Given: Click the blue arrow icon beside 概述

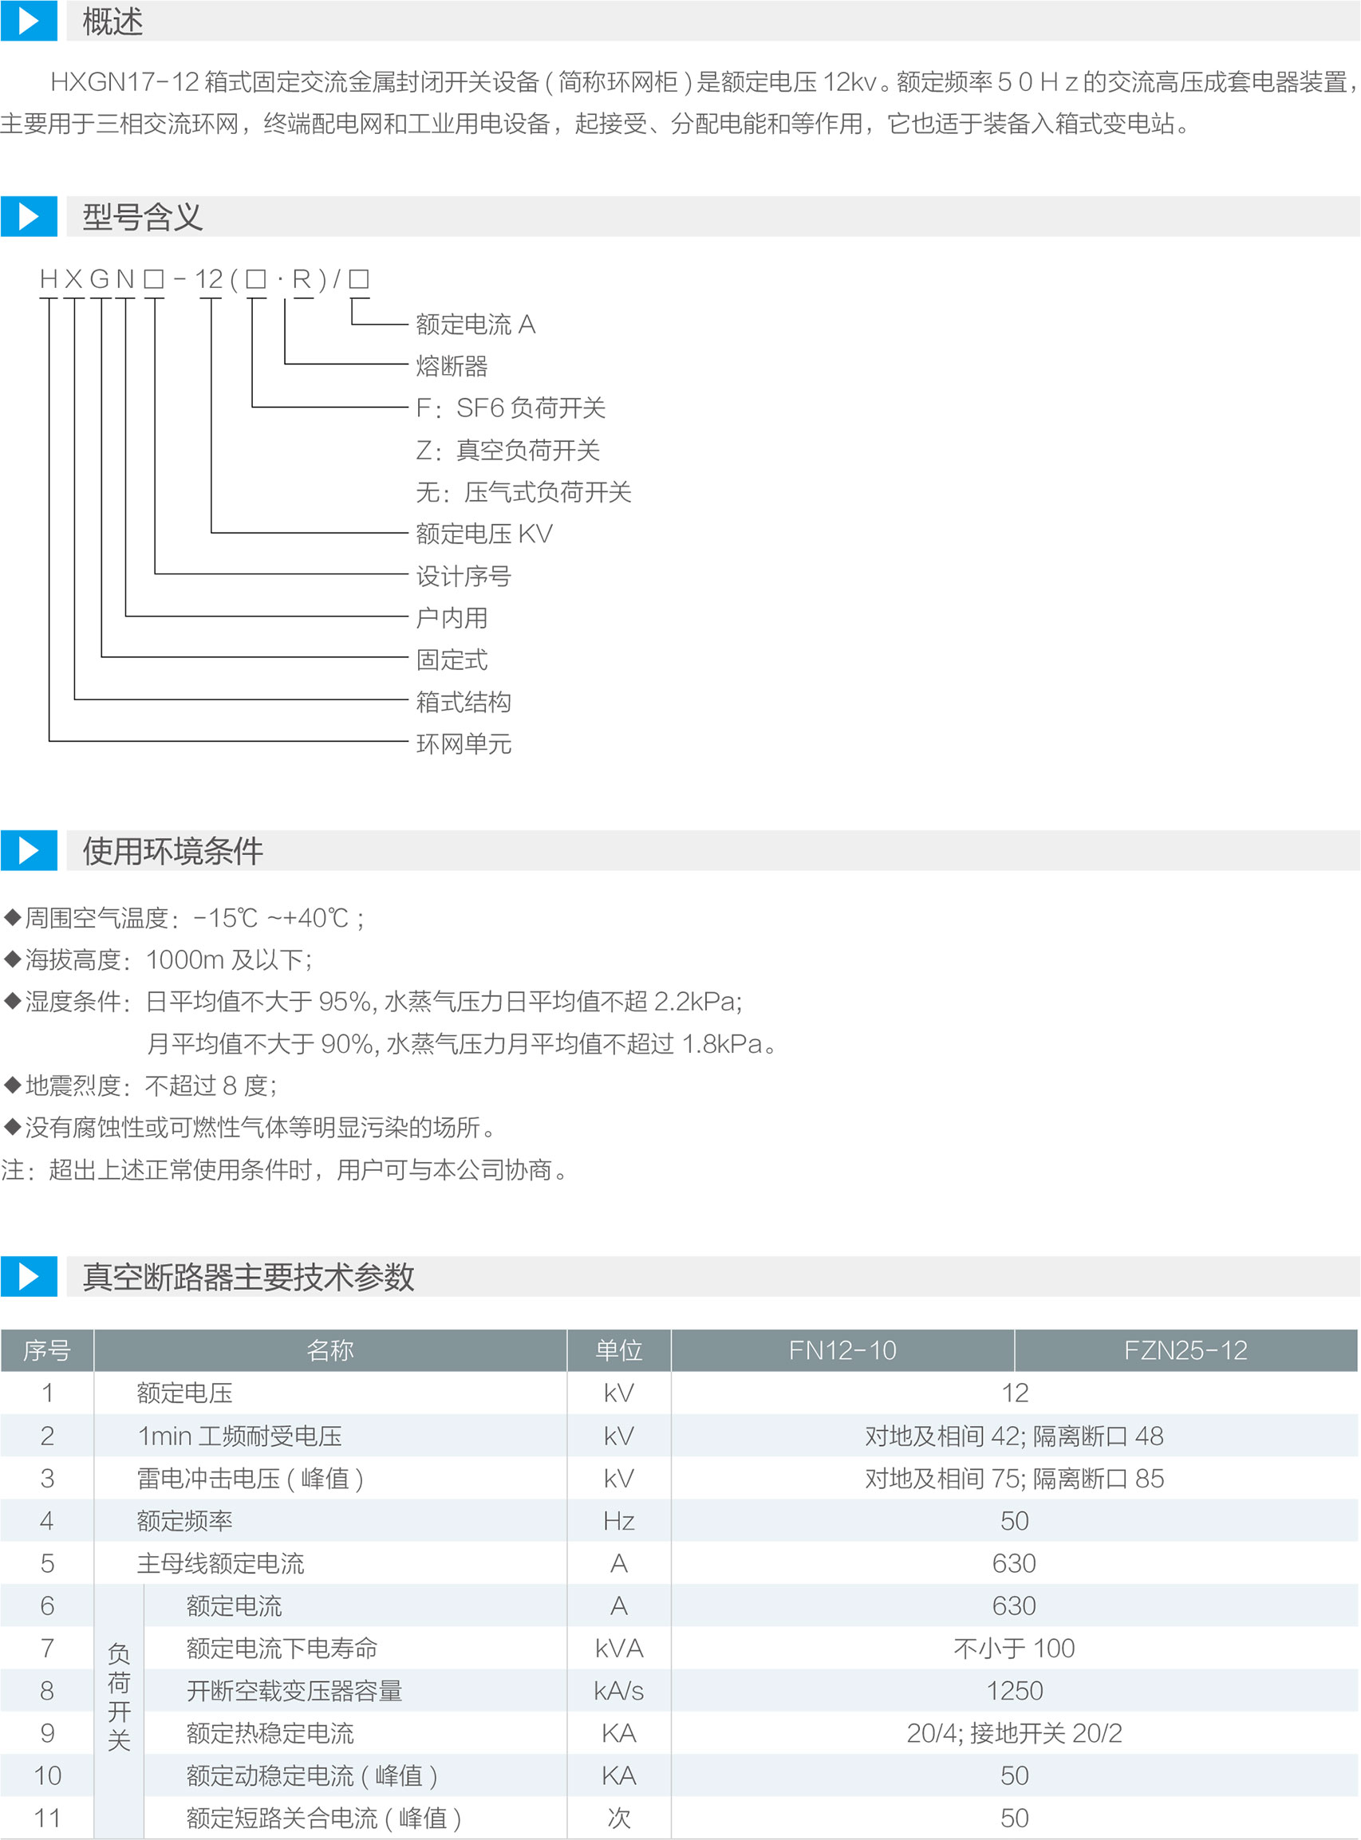Looking at the screenshot, I should click(x=29, y=22).
